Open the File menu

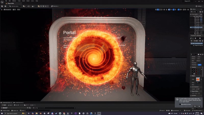tap(6, 1)
